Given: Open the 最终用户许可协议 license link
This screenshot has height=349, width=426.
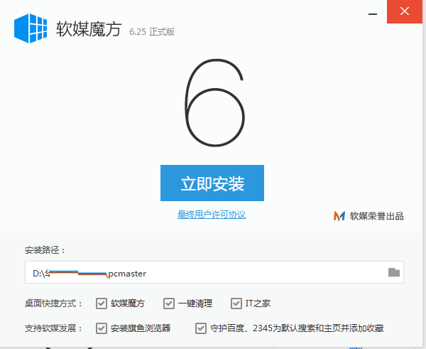Looking at the screenshot, I should click(212, 215).
